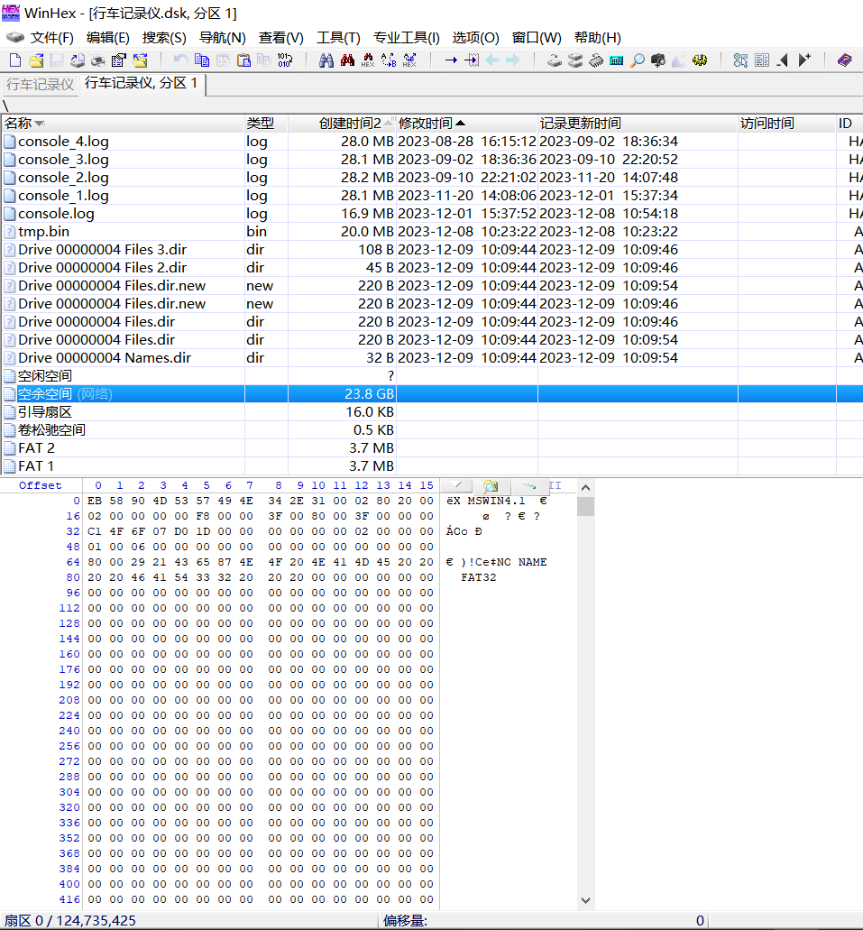The height and width of the screenshot is (930, 863).
Task: Open the 搜索(S) menu
Action: point(164,38)
